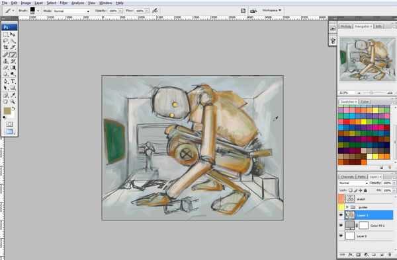Open layer Opacity slider arrow

point(394,183)
